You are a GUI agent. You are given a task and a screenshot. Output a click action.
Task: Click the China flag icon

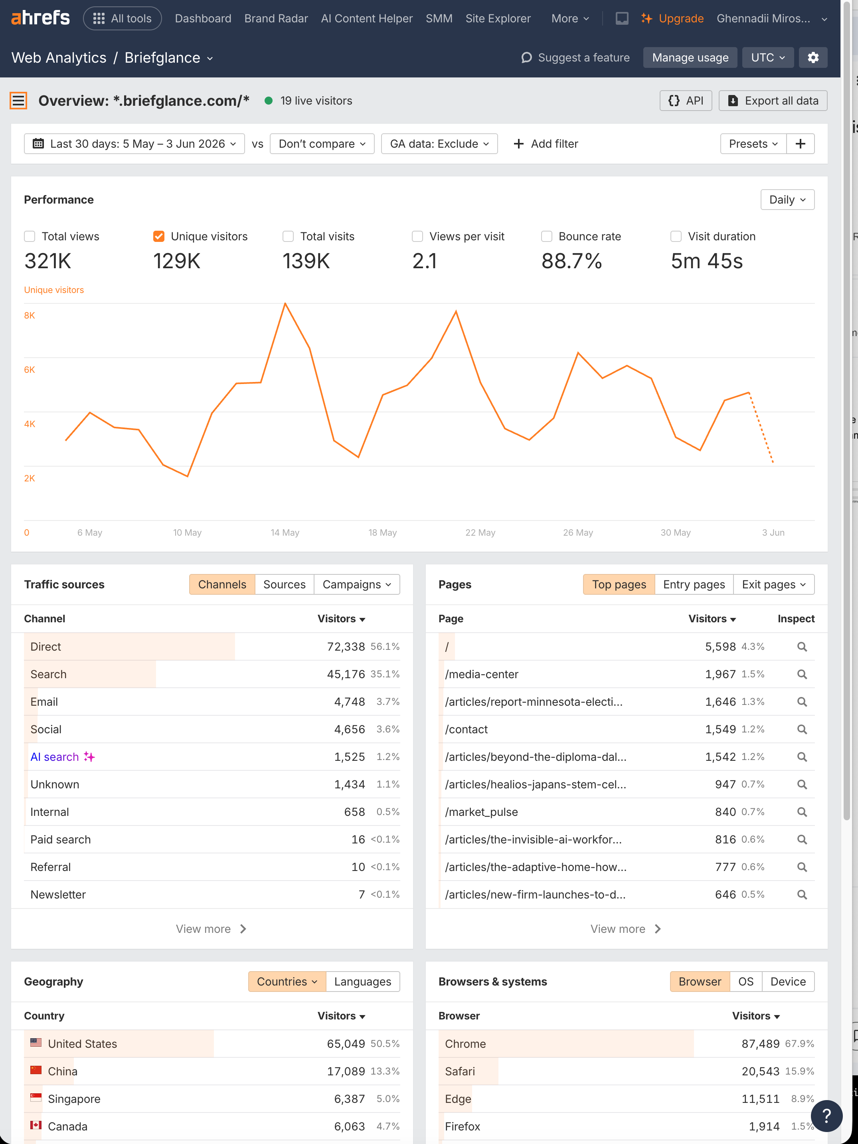[36, 1070]
